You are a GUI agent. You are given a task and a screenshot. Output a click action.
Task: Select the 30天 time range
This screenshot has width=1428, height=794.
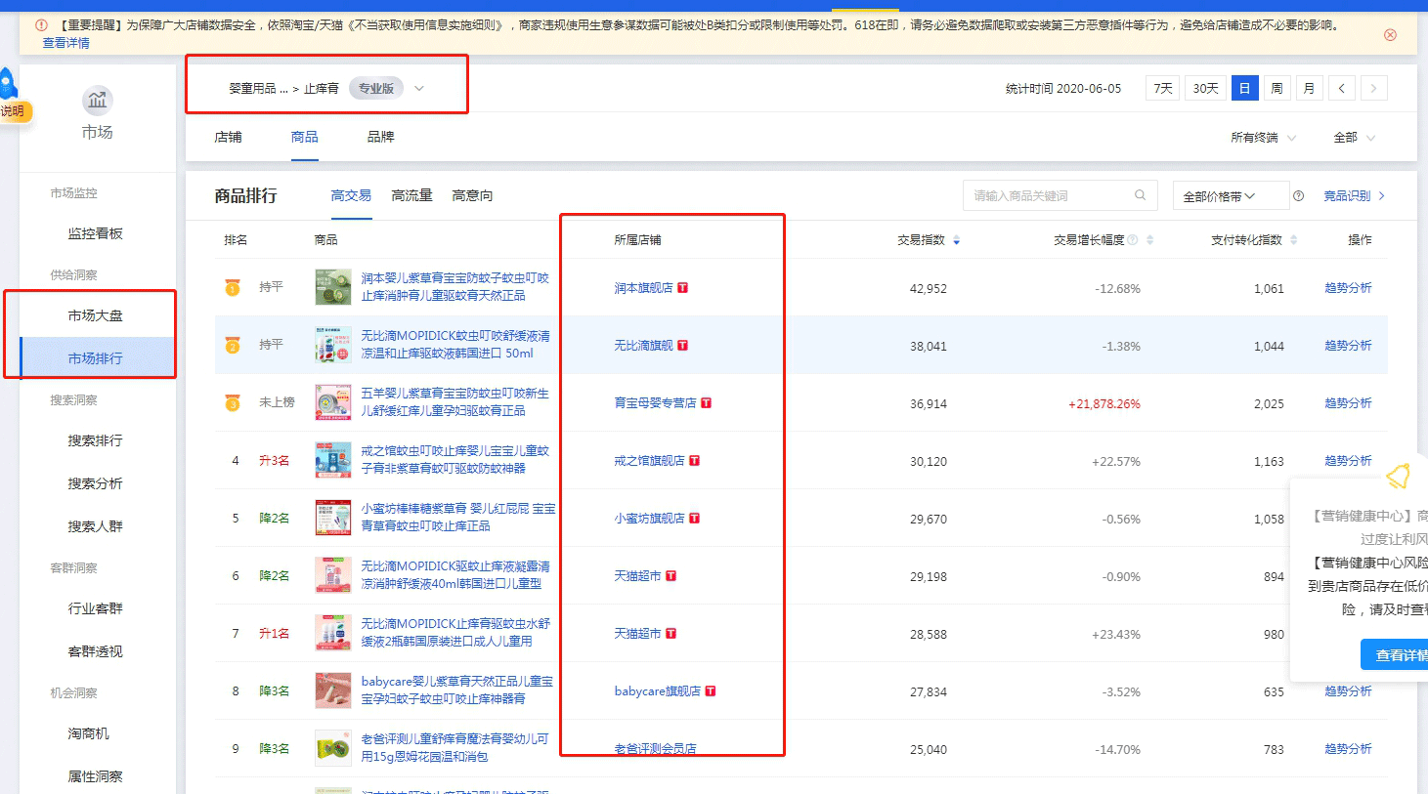[1205, 89]
